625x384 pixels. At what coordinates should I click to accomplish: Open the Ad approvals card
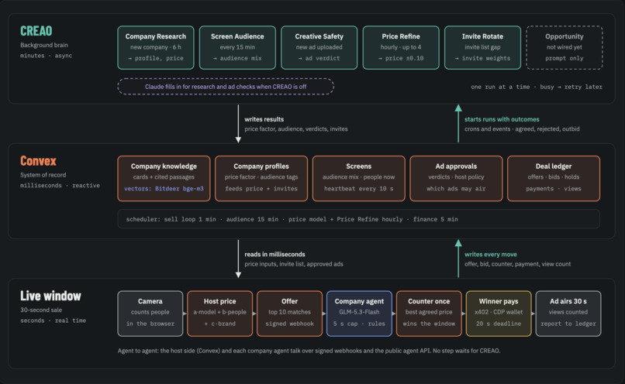[456, 178]
